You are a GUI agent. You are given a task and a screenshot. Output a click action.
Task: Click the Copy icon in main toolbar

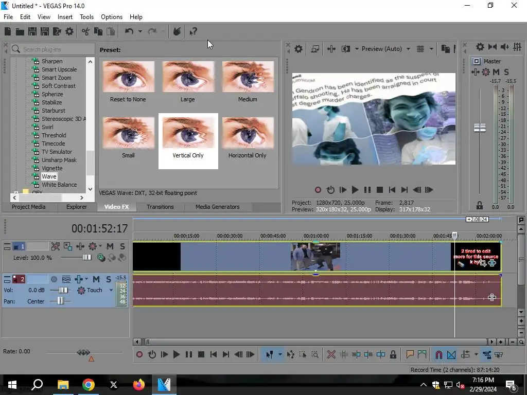coord(98,31)
